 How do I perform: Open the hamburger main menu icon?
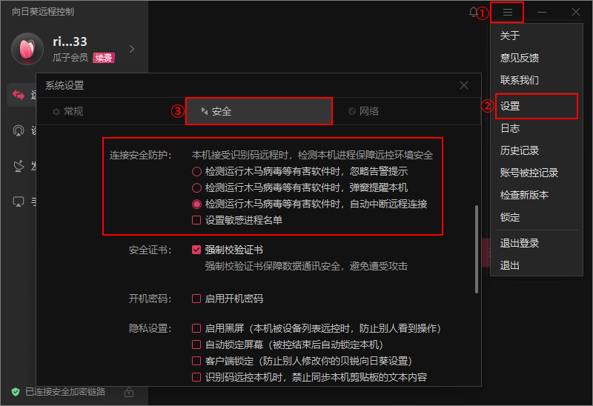tap(508, 12)
